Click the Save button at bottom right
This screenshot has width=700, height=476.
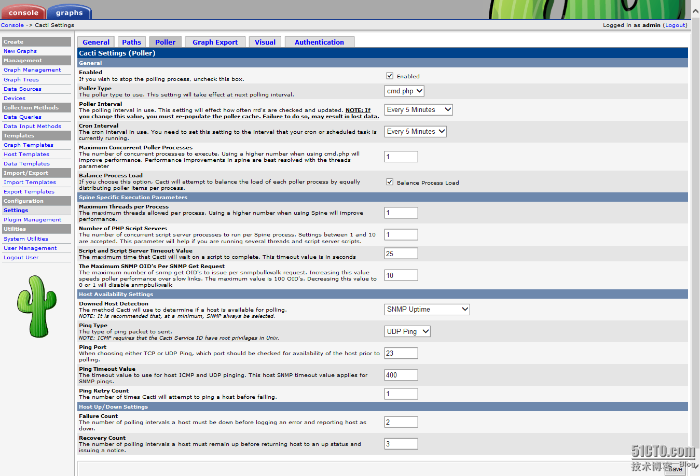[x=675, y=469]
